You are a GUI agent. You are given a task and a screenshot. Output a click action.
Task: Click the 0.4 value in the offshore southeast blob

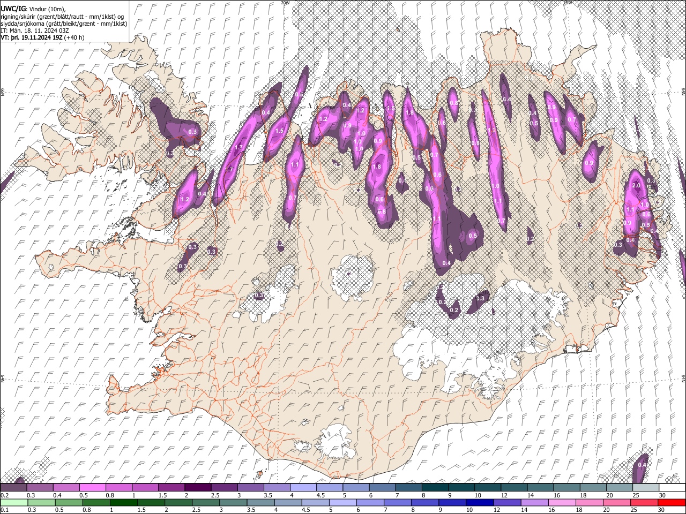[x=642, y=465]
